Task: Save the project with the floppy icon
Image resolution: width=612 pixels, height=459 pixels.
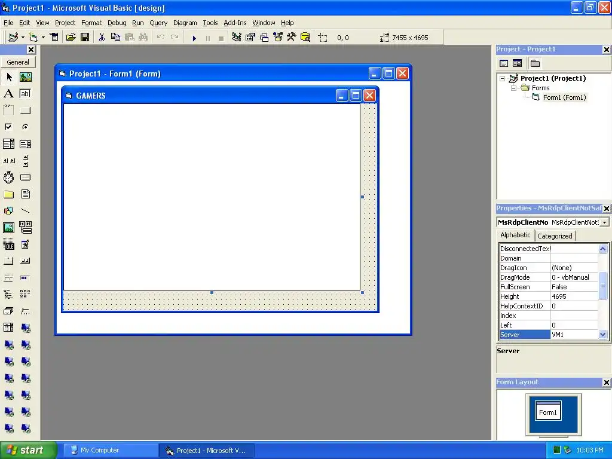Action: coord(85,38)
